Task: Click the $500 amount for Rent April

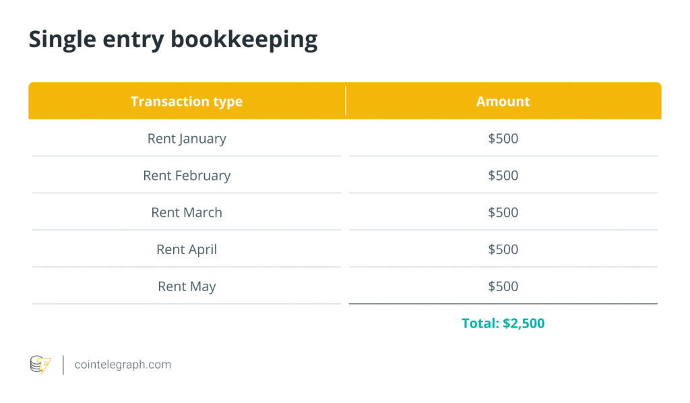Action: pos(503,250)
